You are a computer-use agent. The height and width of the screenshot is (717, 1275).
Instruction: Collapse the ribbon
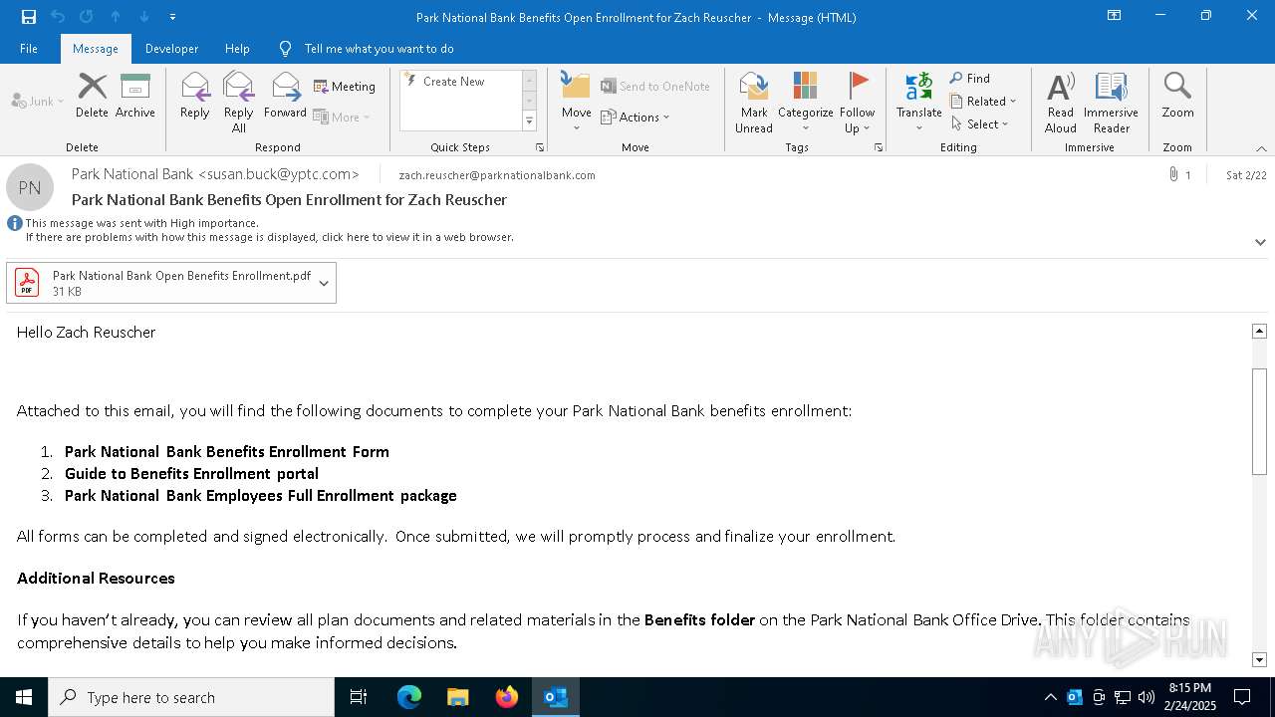[x=1261, y=148]
